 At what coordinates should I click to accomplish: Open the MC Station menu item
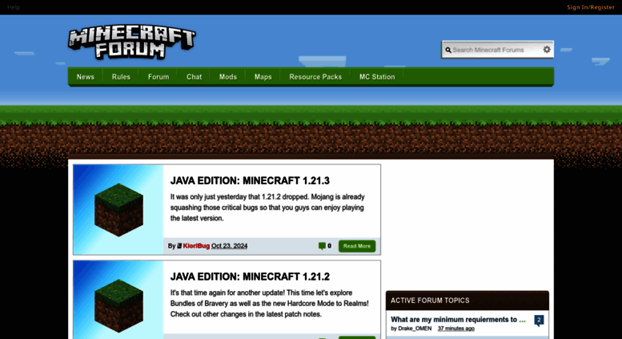377,77
